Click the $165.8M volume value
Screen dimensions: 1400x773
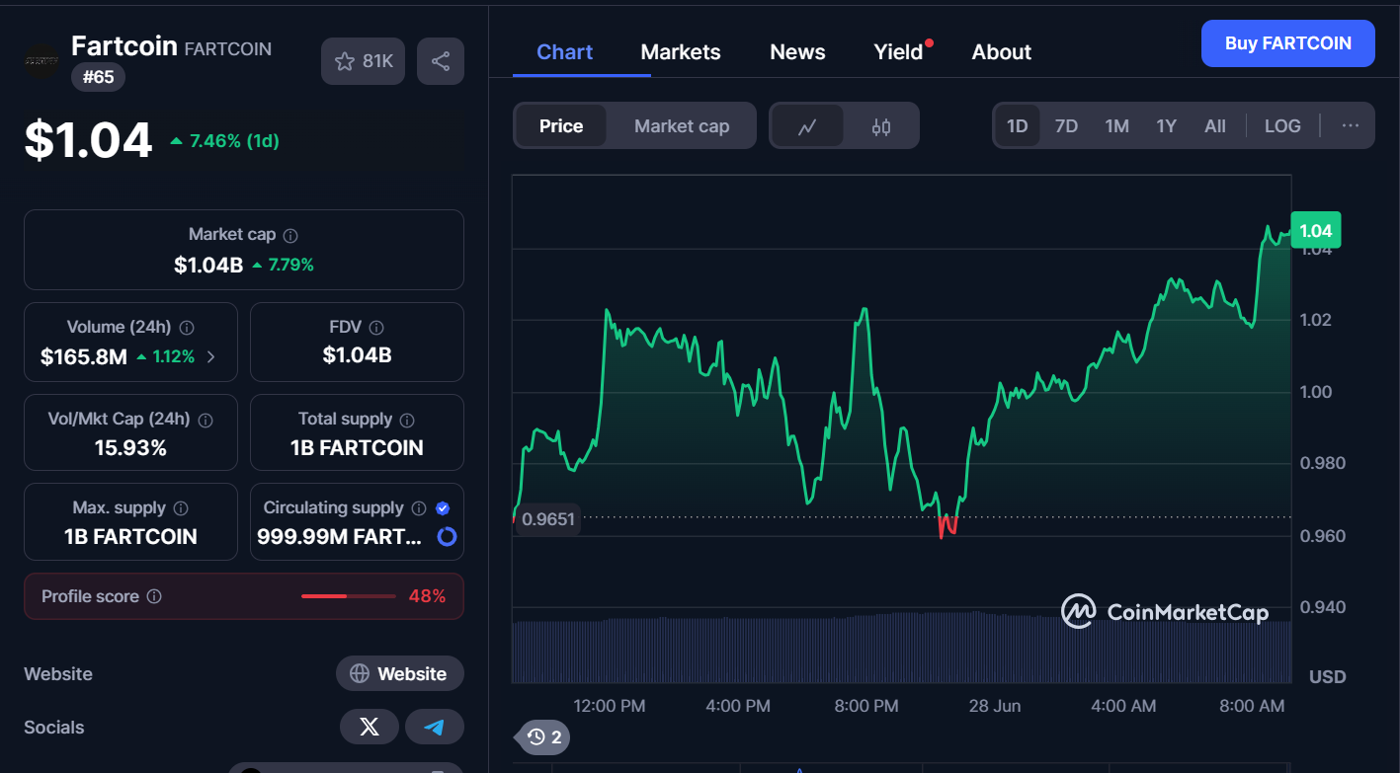84,357
